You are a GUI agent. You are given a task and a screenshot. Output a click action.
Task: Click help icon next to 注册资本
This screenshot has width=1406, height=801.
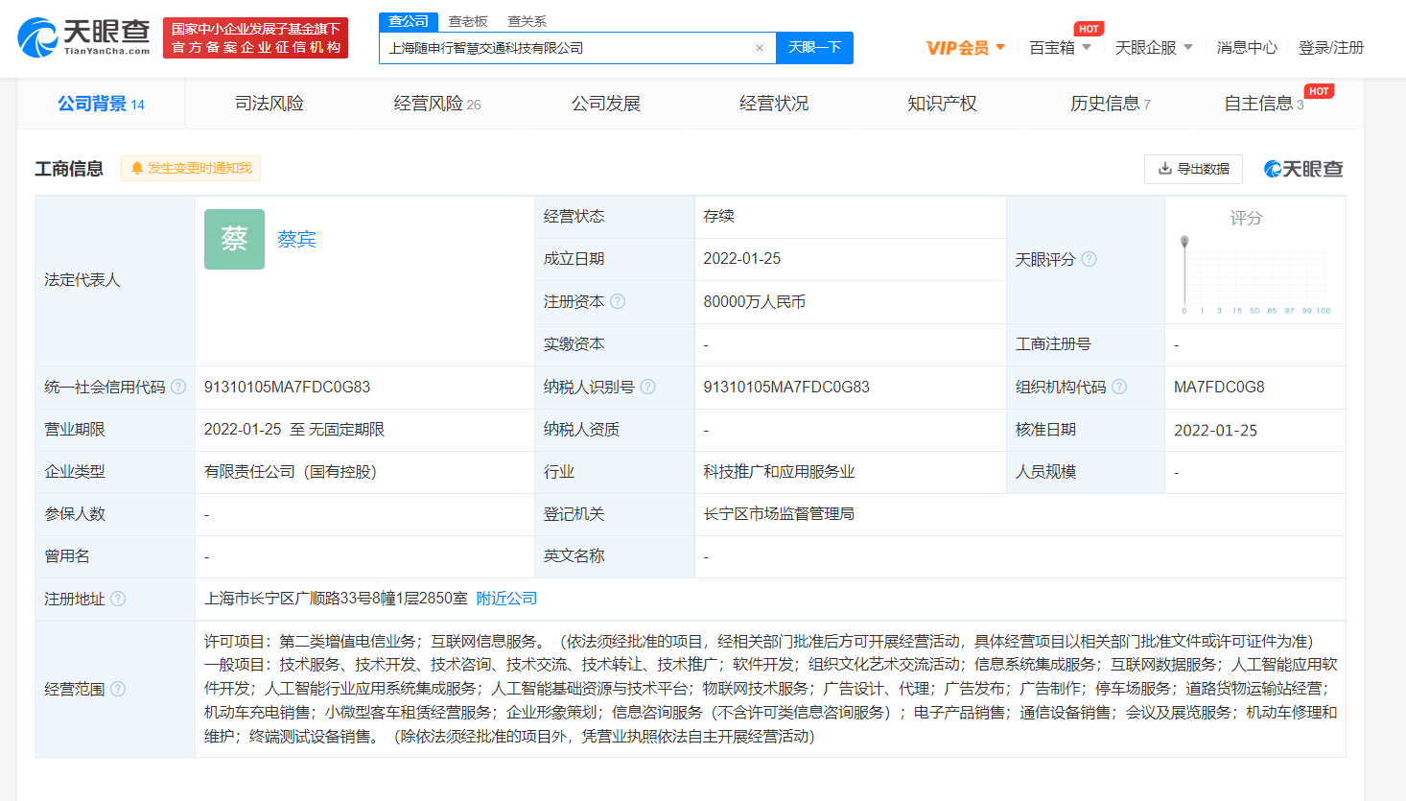618,301
